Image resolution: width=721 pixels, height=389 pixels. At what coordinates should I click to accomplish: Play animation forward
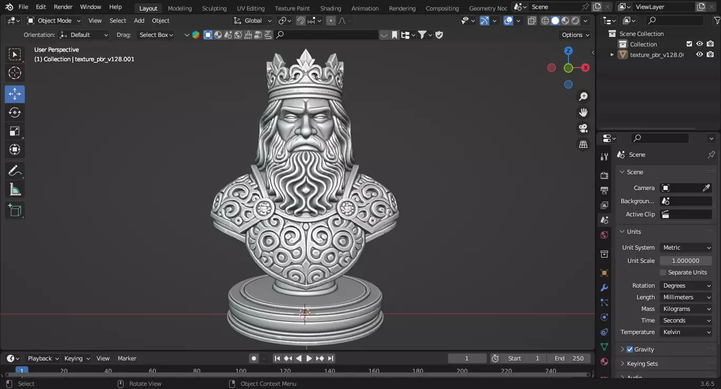pyautogui.click(x=309, y=358)
